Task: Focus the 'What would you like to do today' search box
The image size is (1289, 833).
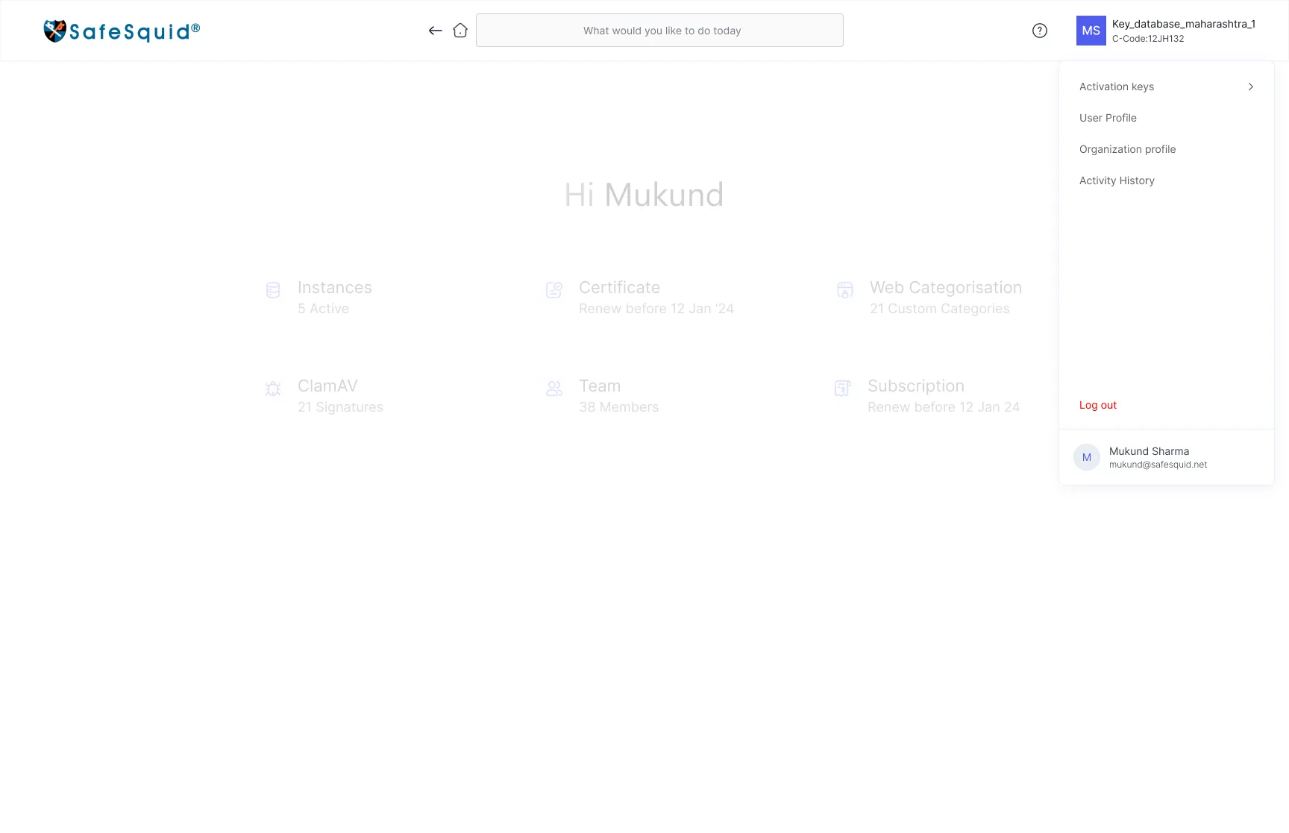Action: pos(659,31)
